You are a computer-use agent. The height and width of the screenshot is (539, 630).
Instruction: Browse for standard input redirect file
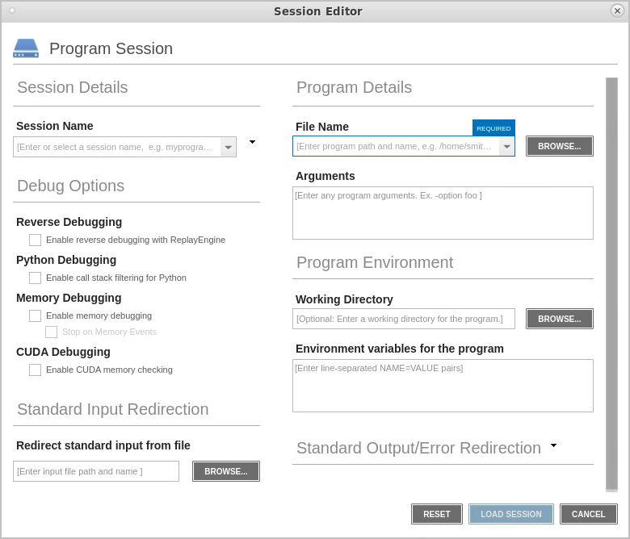[x=226, y=471]
